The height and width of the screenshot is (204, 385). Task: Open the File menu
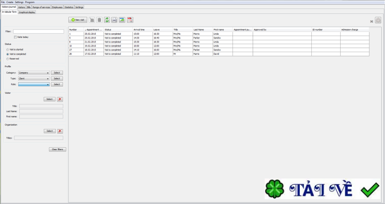(3, 2)
